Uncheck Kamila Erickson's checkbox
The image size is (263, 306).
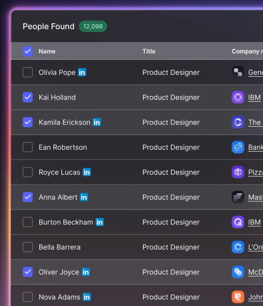point(28,122)
